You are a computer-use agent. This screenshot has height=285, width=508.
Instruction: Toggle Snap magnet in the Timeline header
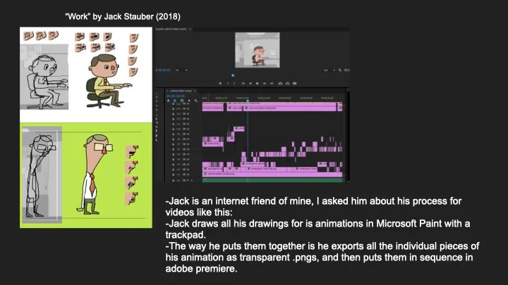point(175,101)
